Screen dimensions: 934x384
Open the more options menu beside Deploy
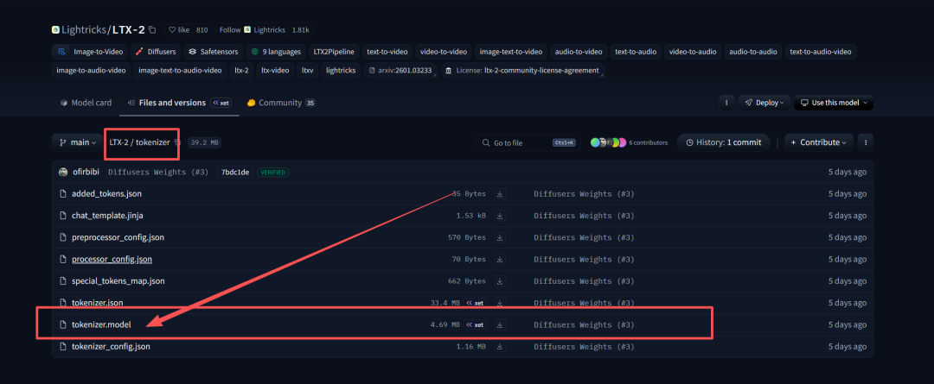tap(726, 103)
